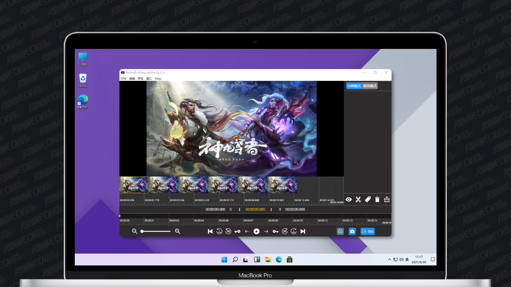Screen dimensions: 511x287
Task: Click the info icon near the export button
Action: (x=340, y=231)
